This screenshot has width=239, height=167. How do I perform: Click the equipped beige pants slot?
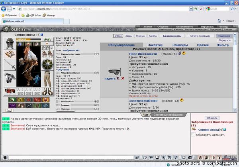coord(47,79)
